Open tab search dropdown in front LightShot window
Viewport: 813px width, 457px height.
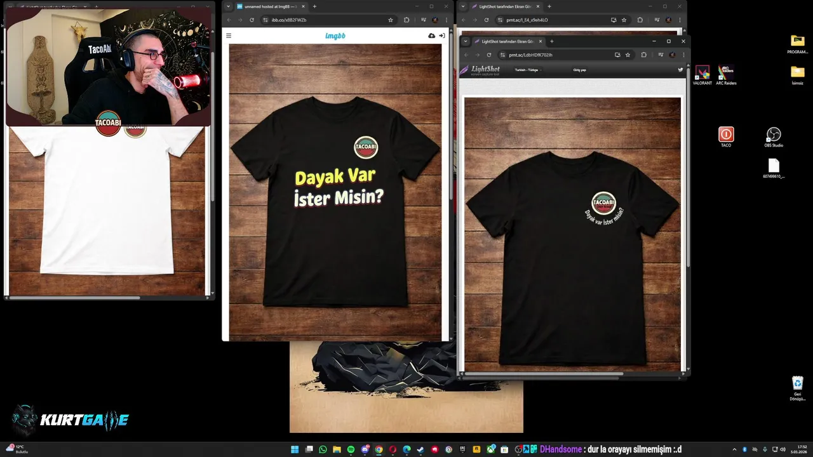pyautogui.click(x=466, y=41)
